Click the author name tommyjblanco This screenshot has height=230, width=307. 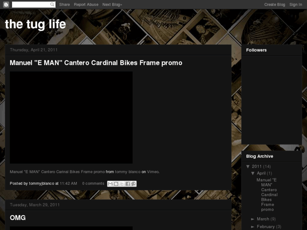point(41,184)
